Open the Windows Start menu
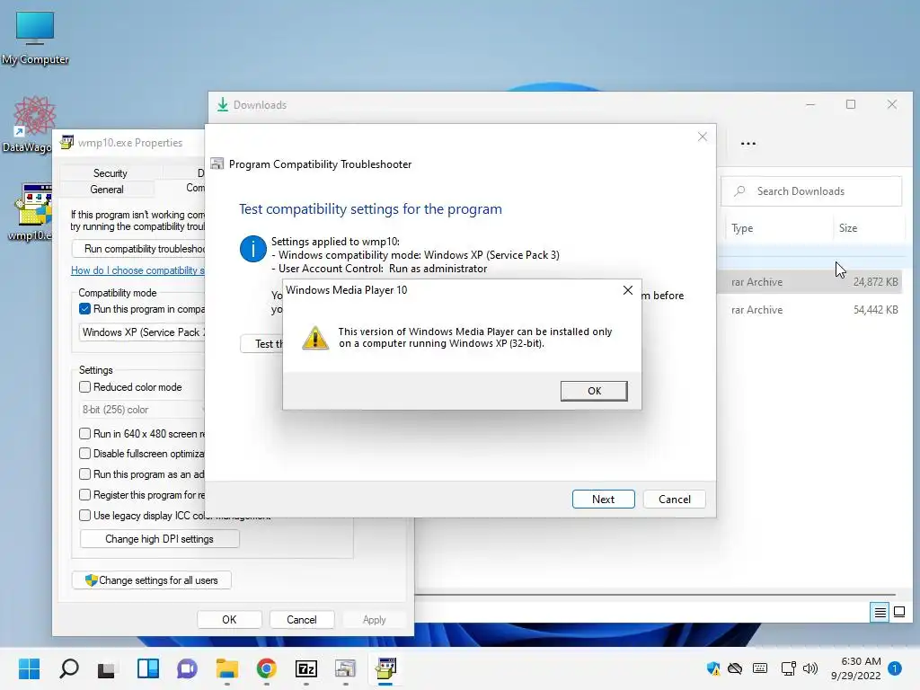Screen dimensions: 920x690 tap(29, 668)
